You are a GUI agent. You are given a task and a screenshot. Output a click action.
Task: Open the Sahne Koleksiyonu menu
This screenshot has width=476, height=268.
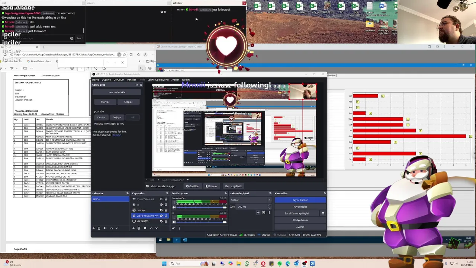click(x=158, y=80)
